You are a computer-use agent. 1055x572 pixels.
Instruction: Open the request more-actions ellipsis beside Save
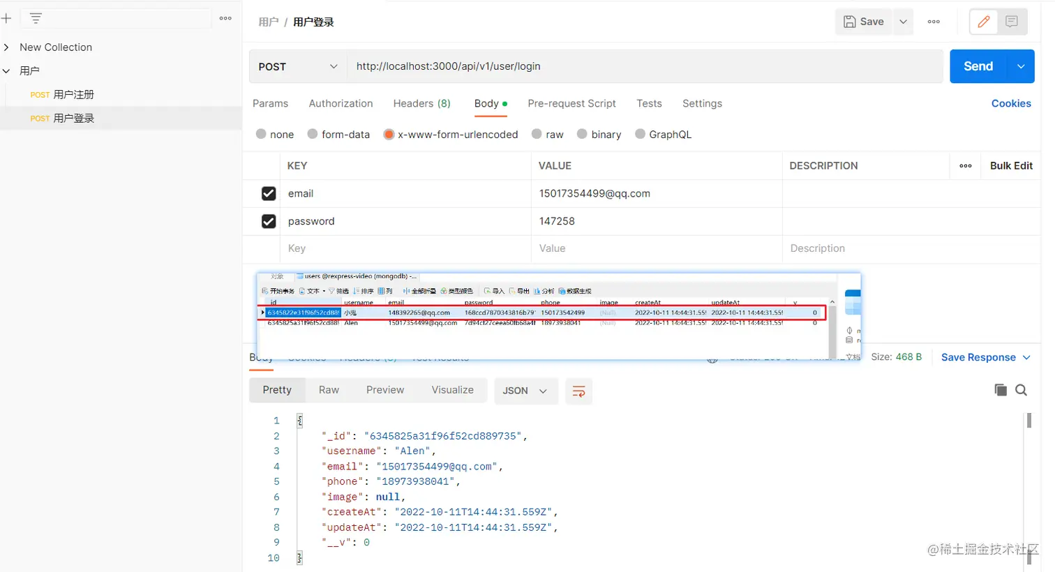[x=934, y=22]
